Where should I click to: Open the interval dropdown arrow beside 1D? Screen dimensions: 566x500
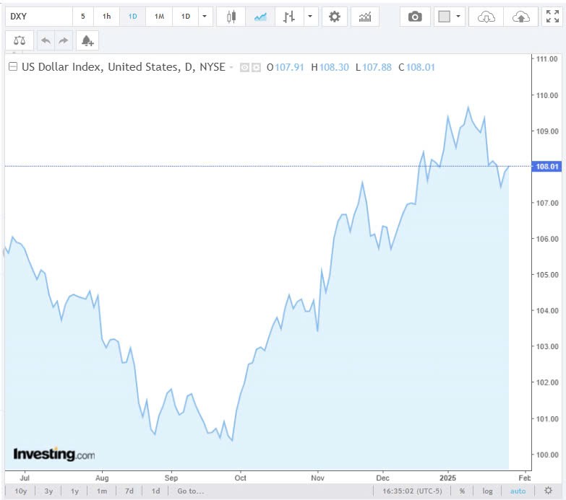(x=205, y=17)
